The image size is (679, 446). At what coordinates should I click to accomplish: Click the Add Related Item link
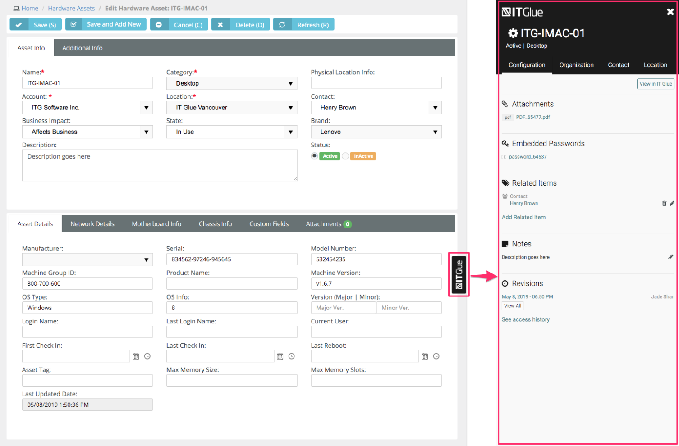[x=523, y=217]
